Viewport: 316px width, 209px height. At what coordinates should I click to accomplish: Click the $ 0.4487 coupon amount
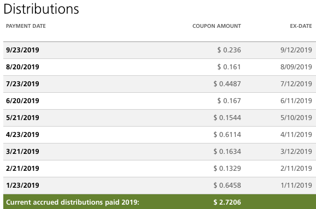tap(227, 84)
